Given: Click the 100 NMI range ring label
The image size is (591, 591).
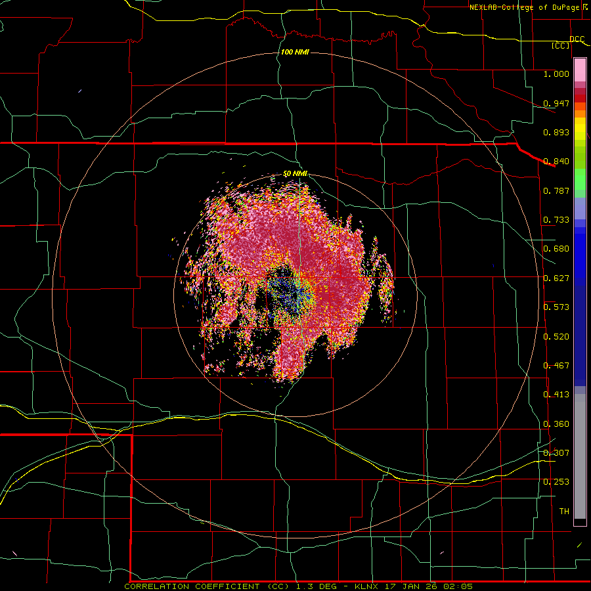Looking at the screenshot, I should pyautogui.click(x=295, y=52).
